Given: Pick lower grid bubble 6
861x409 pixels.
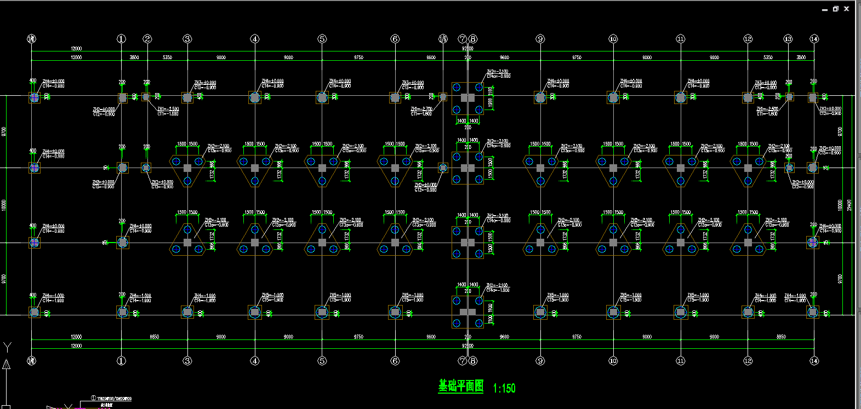Looking at the screenshot, I should 395,361.
